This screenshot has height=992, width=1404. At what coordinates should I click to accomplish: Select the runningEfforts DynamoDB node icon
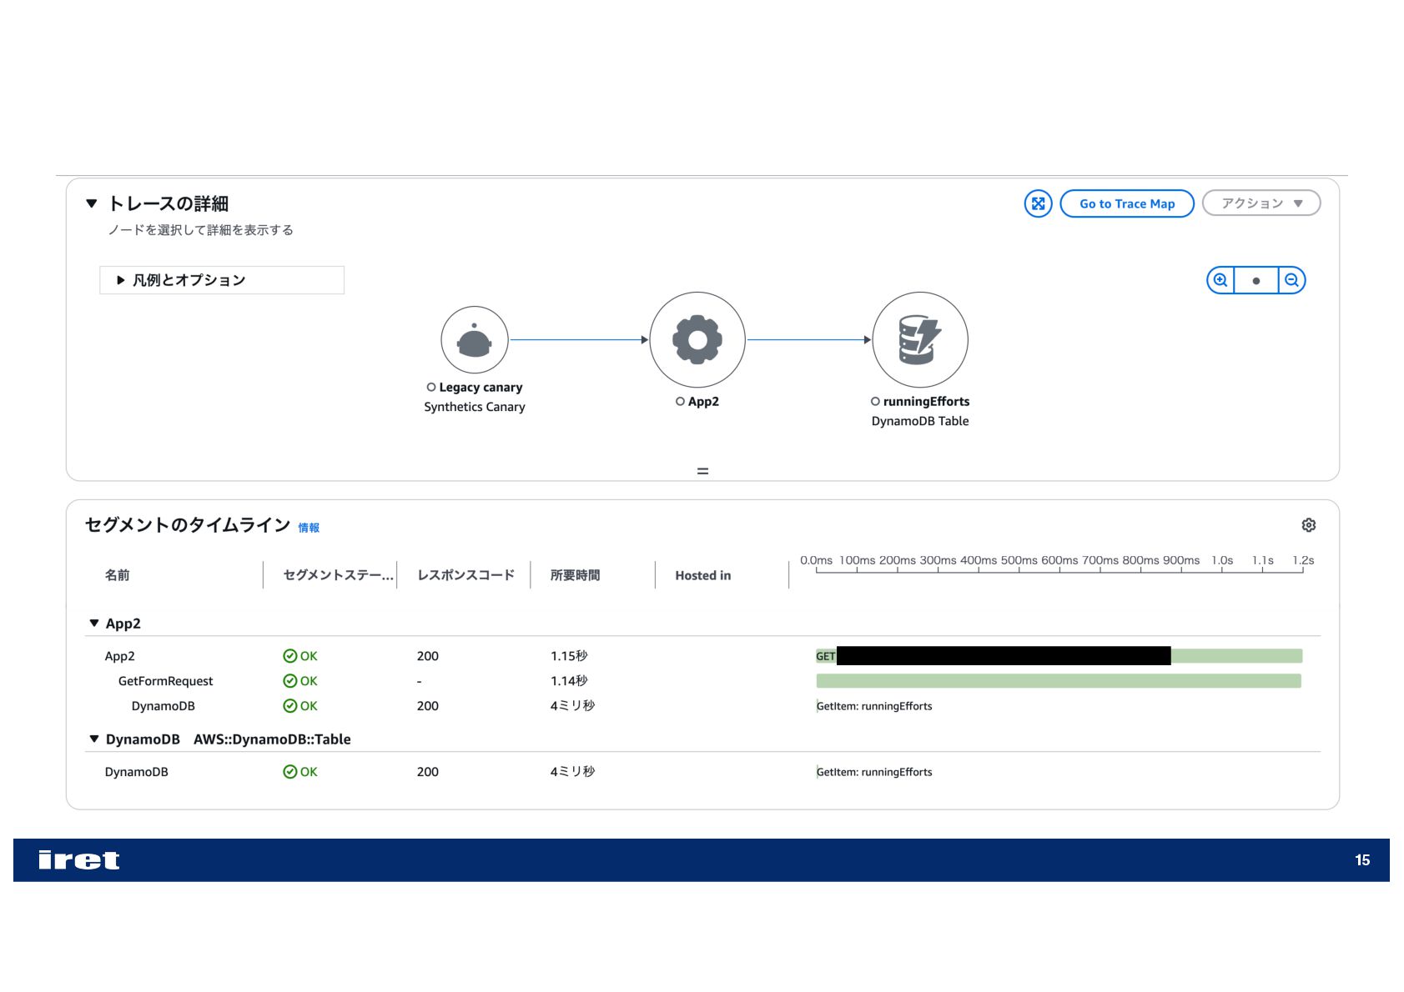click(x=919, y=340)
